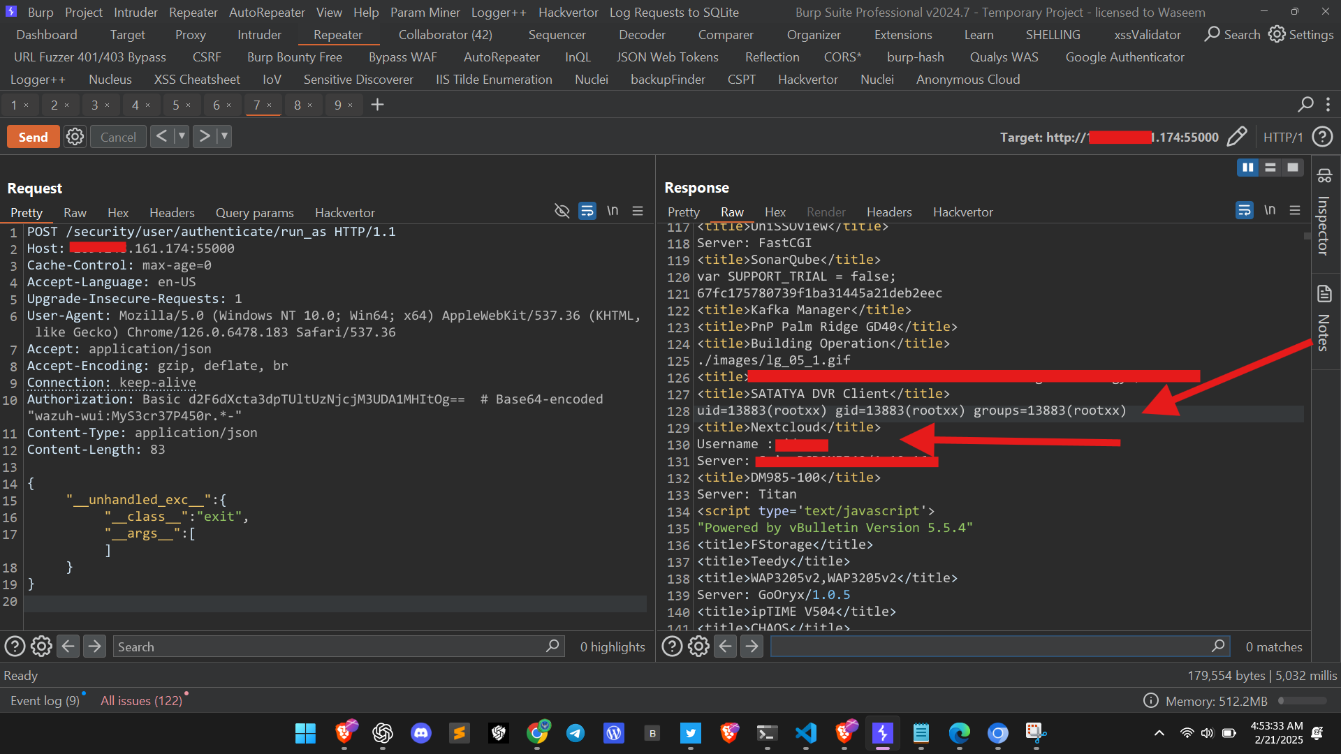1341x754 pixels.
Task: Go to previous request in history
Action: coord(161,136)
